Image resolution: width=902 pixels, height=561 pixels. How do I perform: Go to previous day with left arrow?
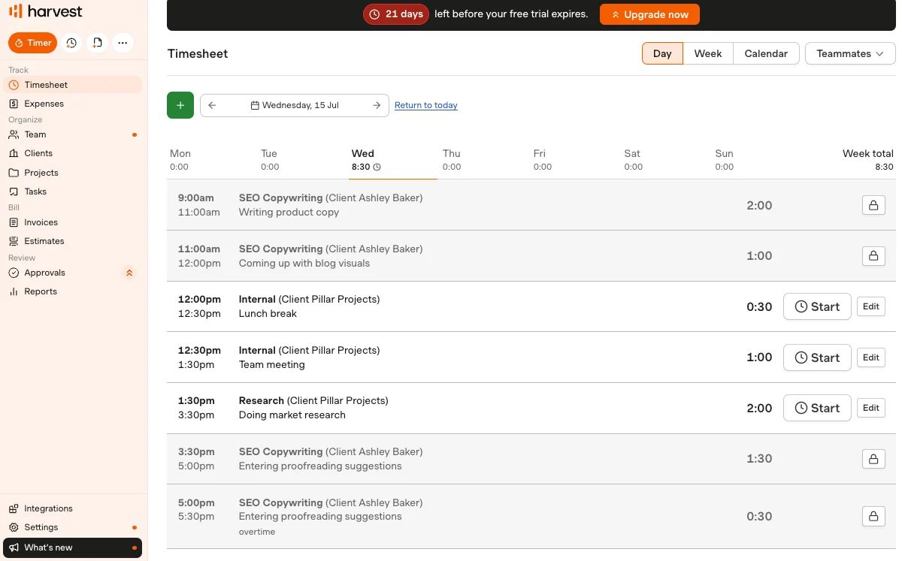pos(212,105)
